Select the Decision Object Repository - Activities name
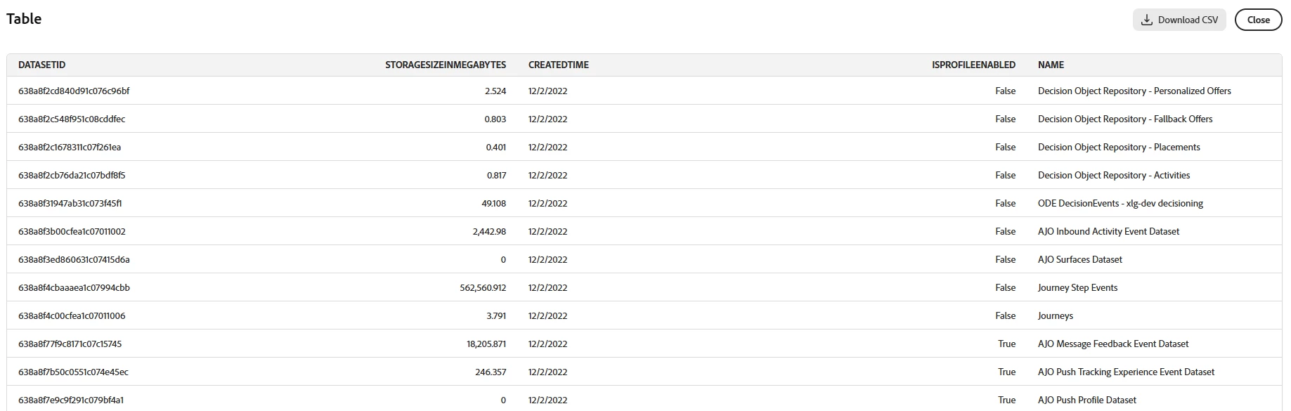Viewport: 1291px width, 411px height. tap(1114, 175)
